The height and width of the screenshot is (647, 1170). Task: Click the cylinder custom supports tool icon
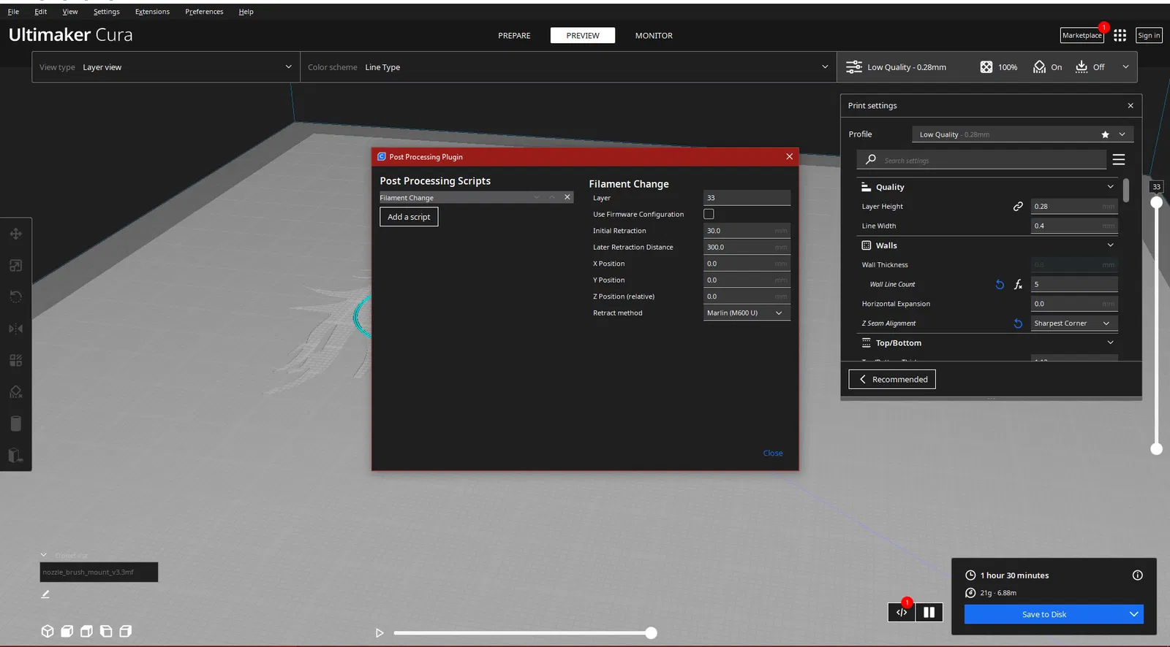point(15,424)
